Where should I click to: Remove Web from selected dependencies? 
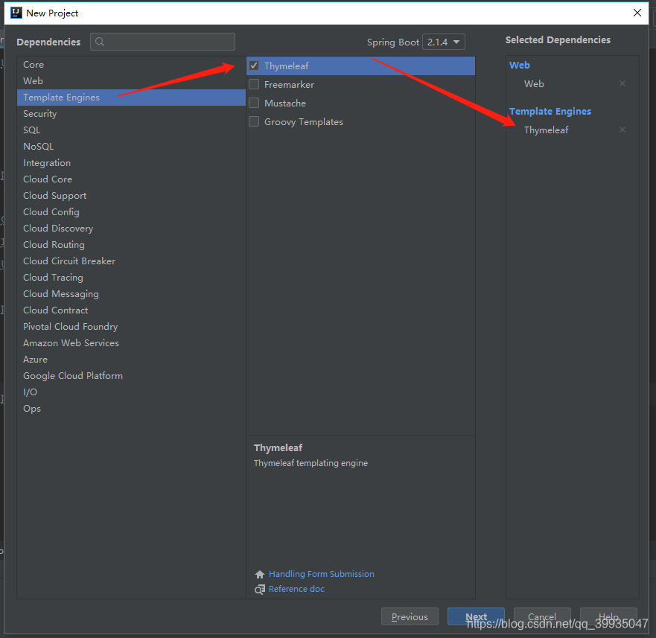622,83
